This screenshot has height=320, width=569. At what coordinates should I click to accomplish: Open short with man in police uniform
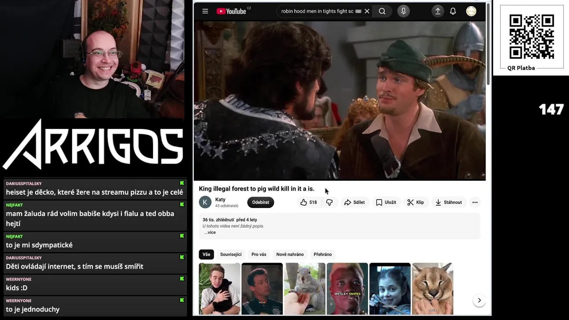(x=262, y=289)
